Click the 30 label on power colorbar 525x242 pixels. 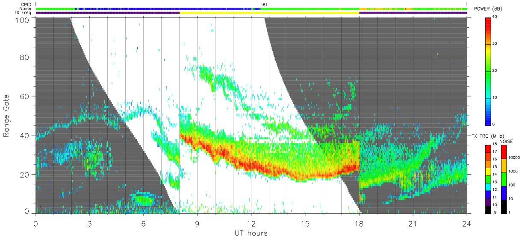tap(494, 44)
